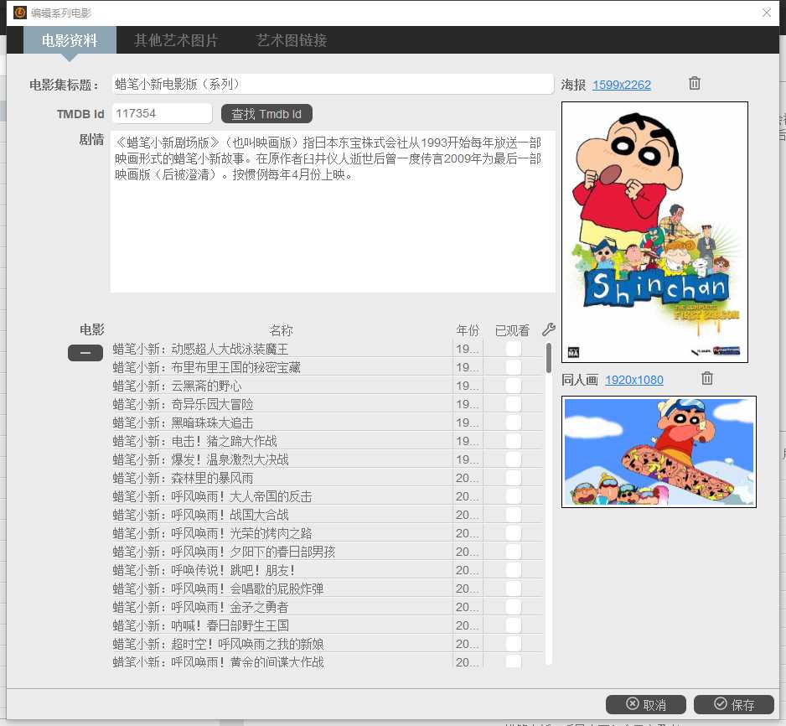Toggle watched for 大人帝国的反击
The width and height of the screenshot is (786, 726).
pos(514,496)
